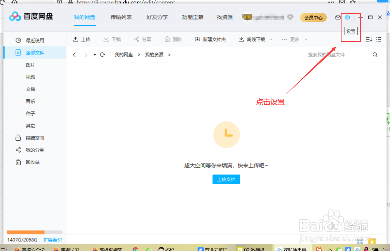Switch to 我的网盘 tab

85,17
